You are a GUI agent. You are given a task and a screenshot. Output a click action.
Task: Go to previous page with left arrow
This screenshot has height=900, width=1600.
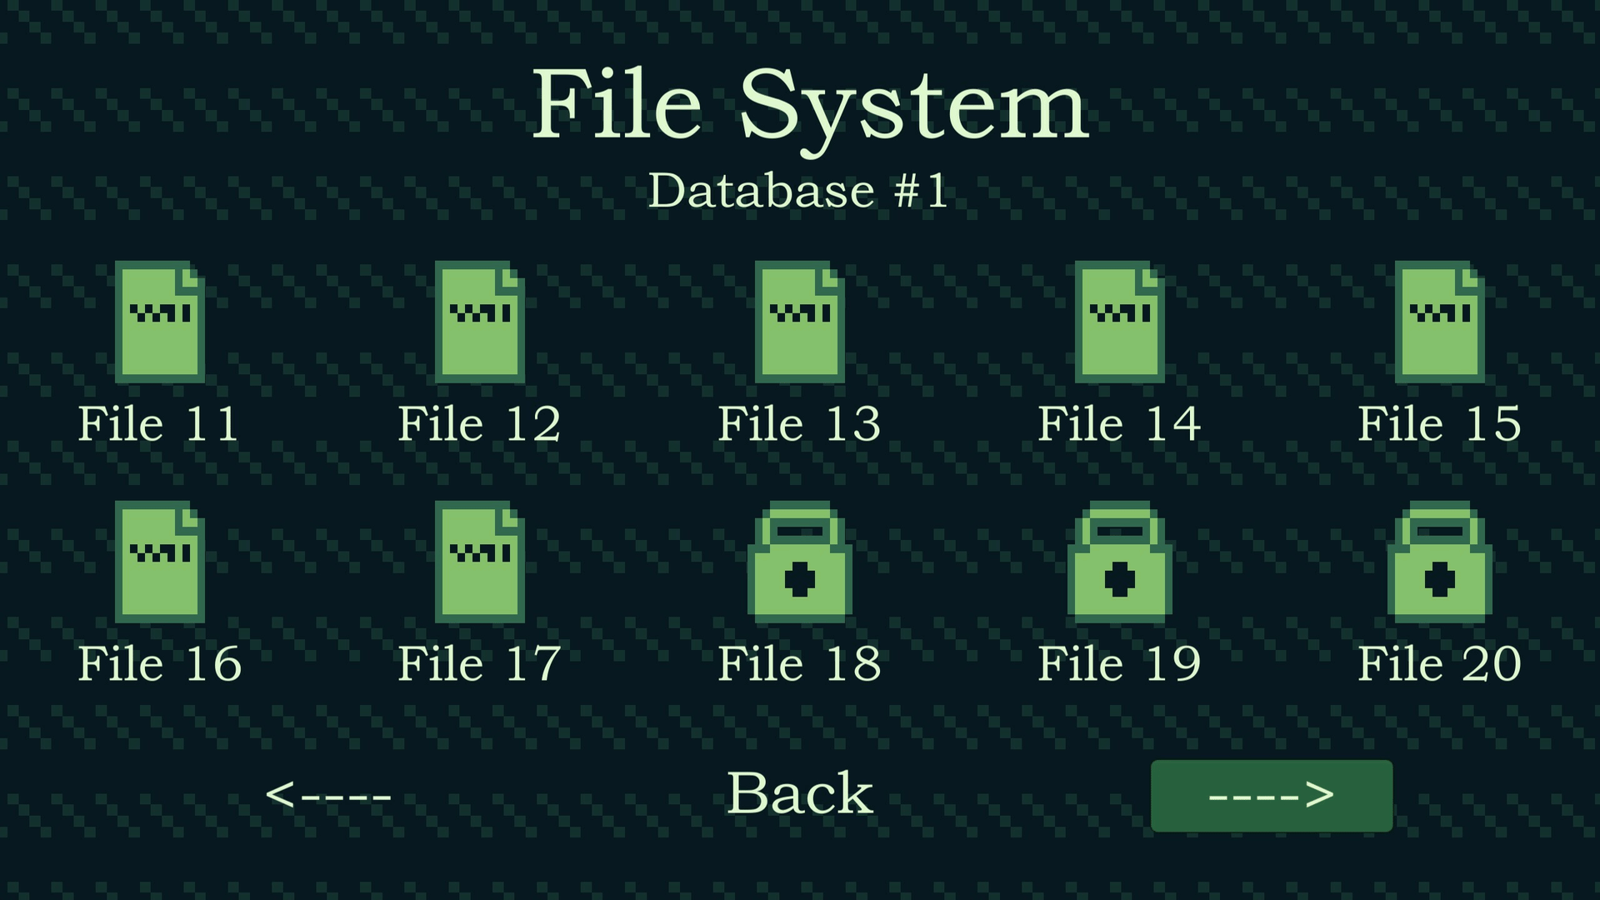[x=328, y=795]
